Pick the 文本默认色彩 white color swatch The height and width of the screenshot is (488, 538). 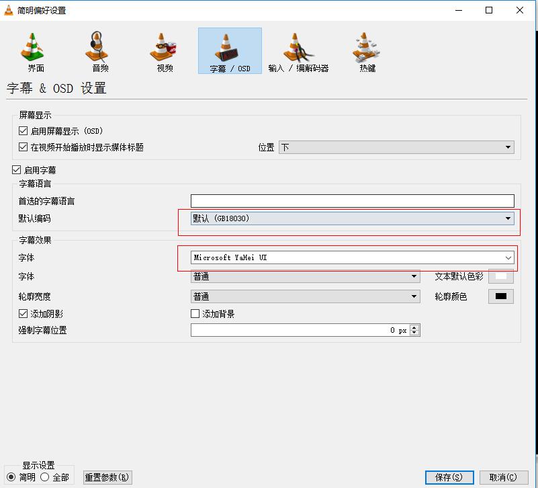500,276
